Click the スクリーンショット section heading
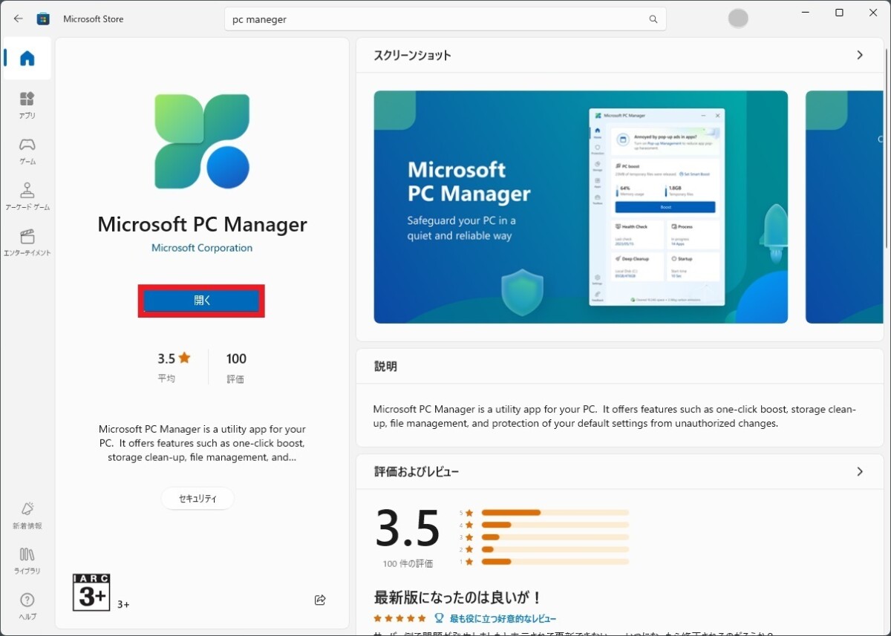The width and height of the screenshot is (891, 636). point(412,56)
